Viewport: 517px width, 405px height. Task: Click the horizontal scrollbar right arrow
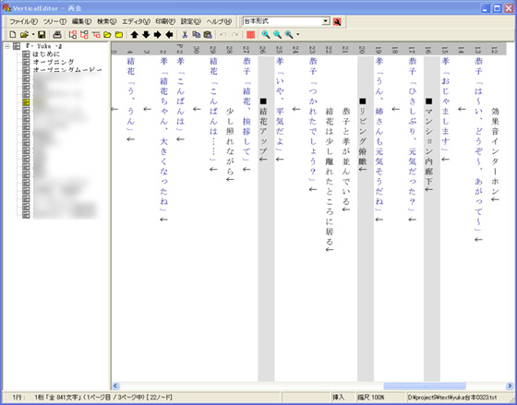(510, 386)
